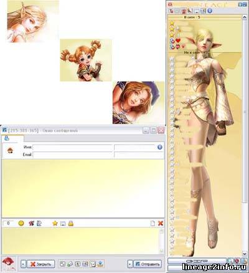Collapse the 'В сети' contact group
249x273 pixels.
click(192, 17)
